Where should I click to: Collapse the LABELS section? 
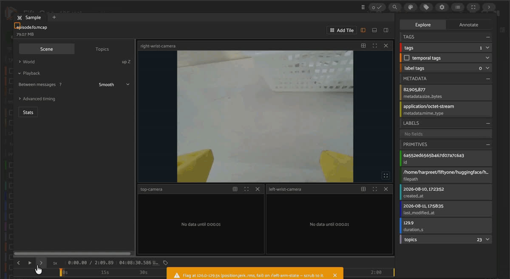pyautogui.click(x=488, y=123)
